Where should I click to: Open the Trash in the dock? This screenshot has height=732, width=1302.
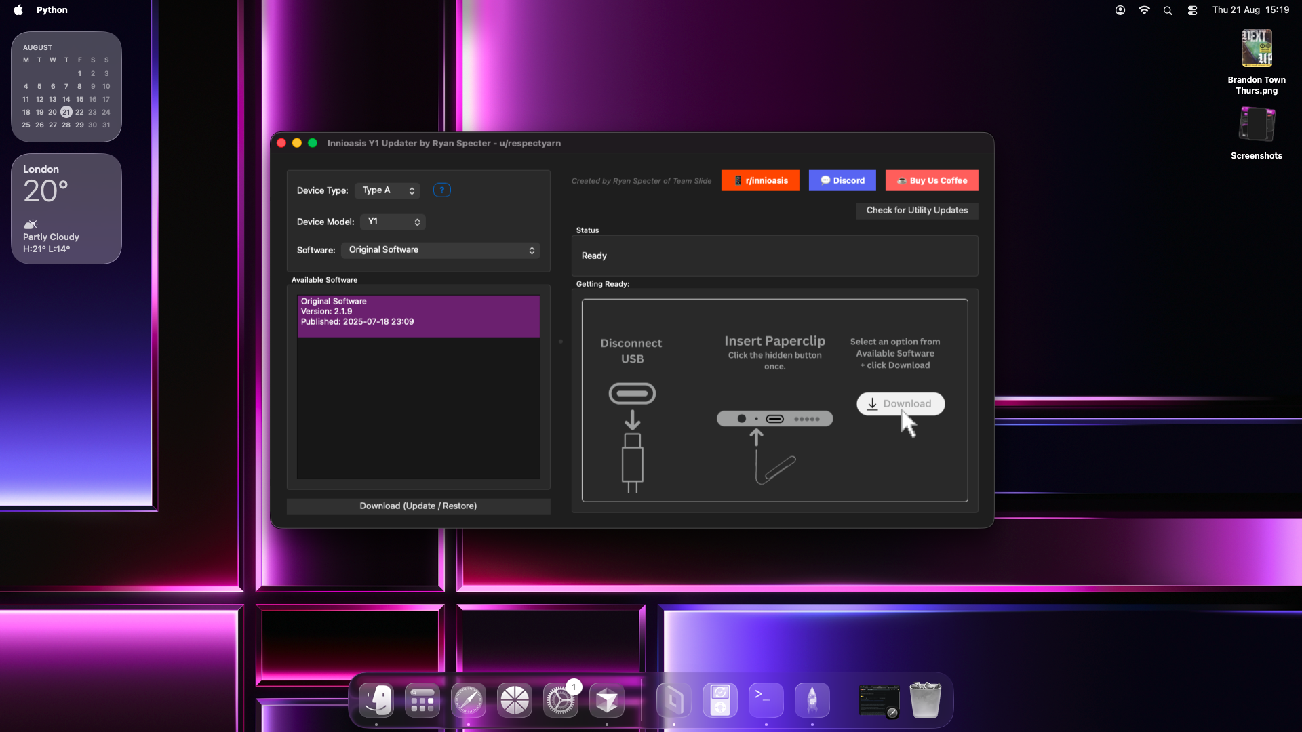[926, 700]
